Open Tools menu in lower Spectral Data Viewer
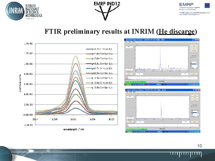 [130, 92]
